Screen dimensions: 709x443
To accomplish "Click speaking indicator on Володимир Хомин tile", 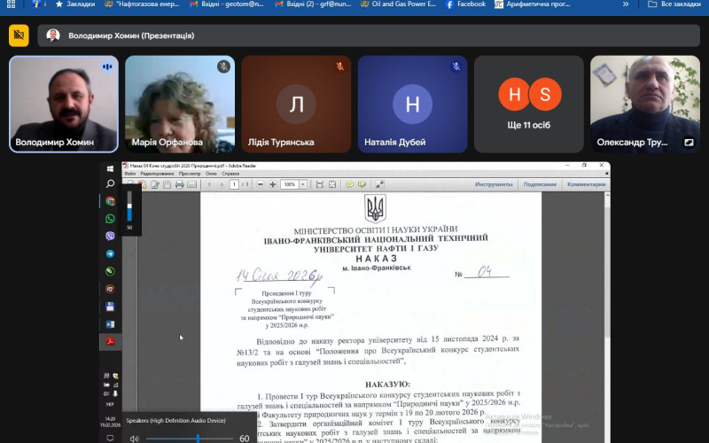I will click(107, 66).
